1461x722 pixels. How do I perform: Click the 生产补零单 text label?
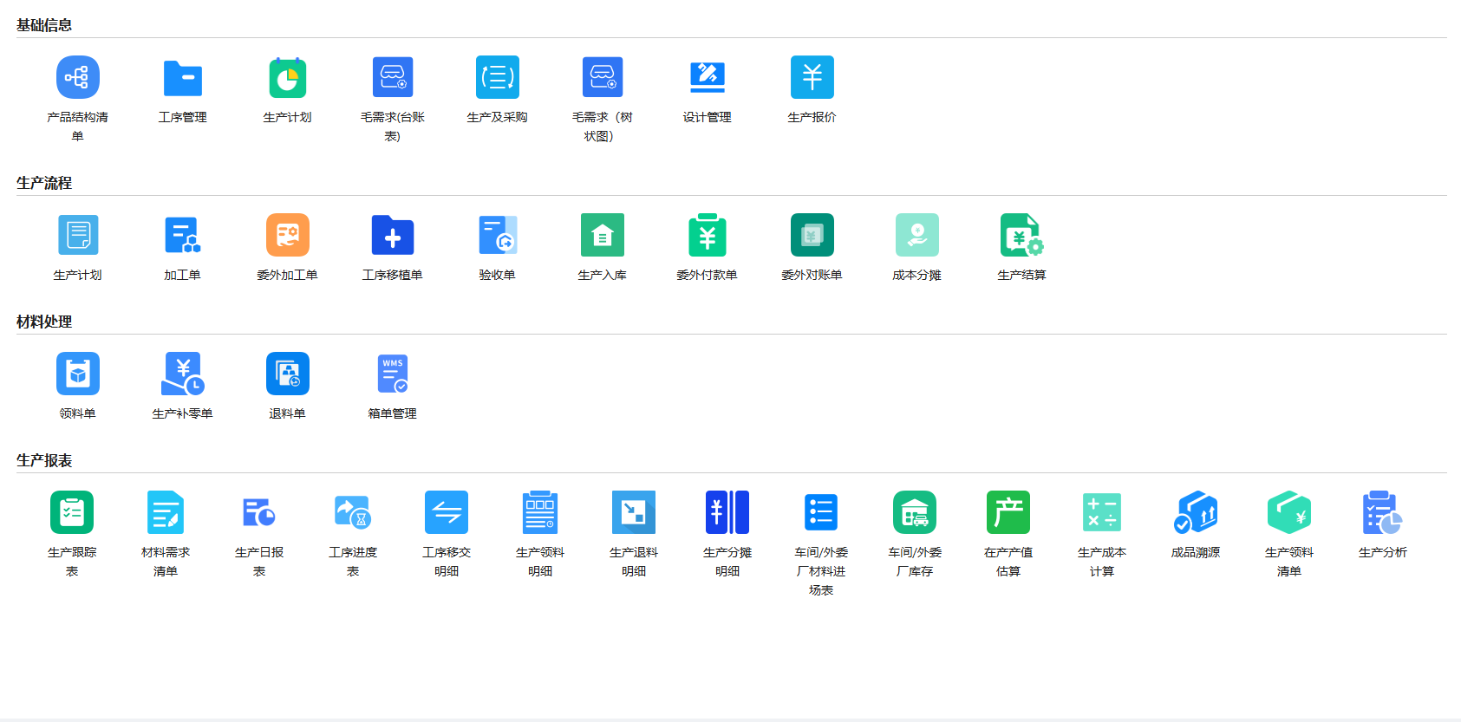pyautogui.click(x=183, y=414)
